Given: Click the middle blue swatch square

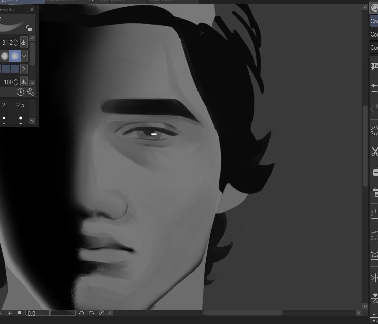Looking at the screenshot, I should click(6, 69).
